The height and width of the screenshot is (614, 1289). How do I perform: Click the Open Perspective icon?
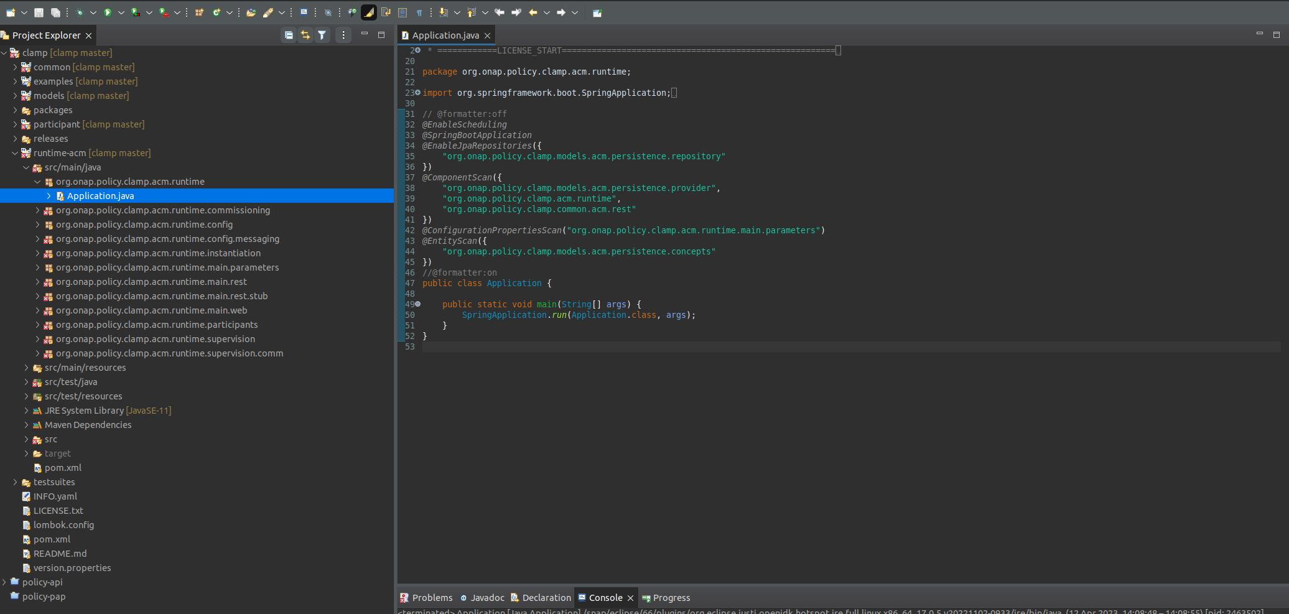coord(597,12)
